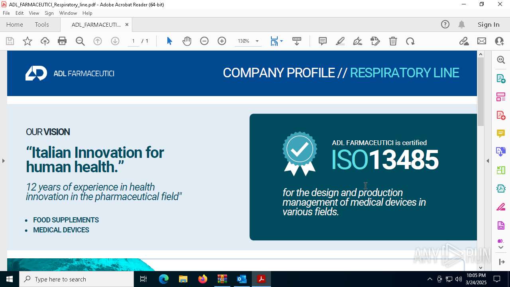Switch to the Home tab

pos(15,24)
